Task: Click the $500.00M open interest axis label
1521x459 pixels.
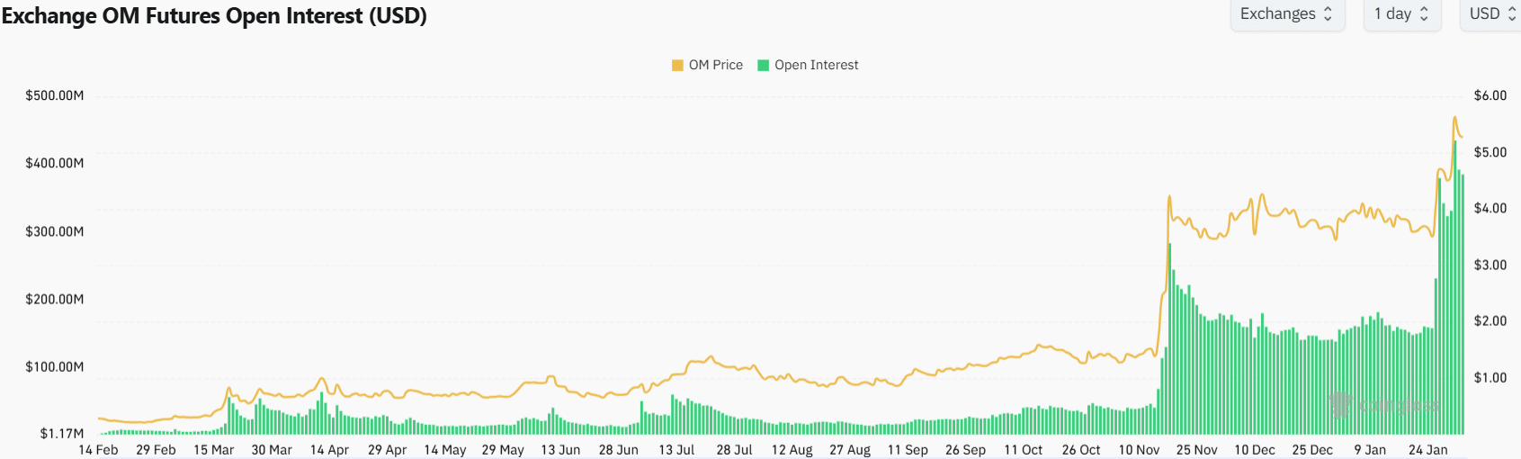Action: [x=55, y=96]
